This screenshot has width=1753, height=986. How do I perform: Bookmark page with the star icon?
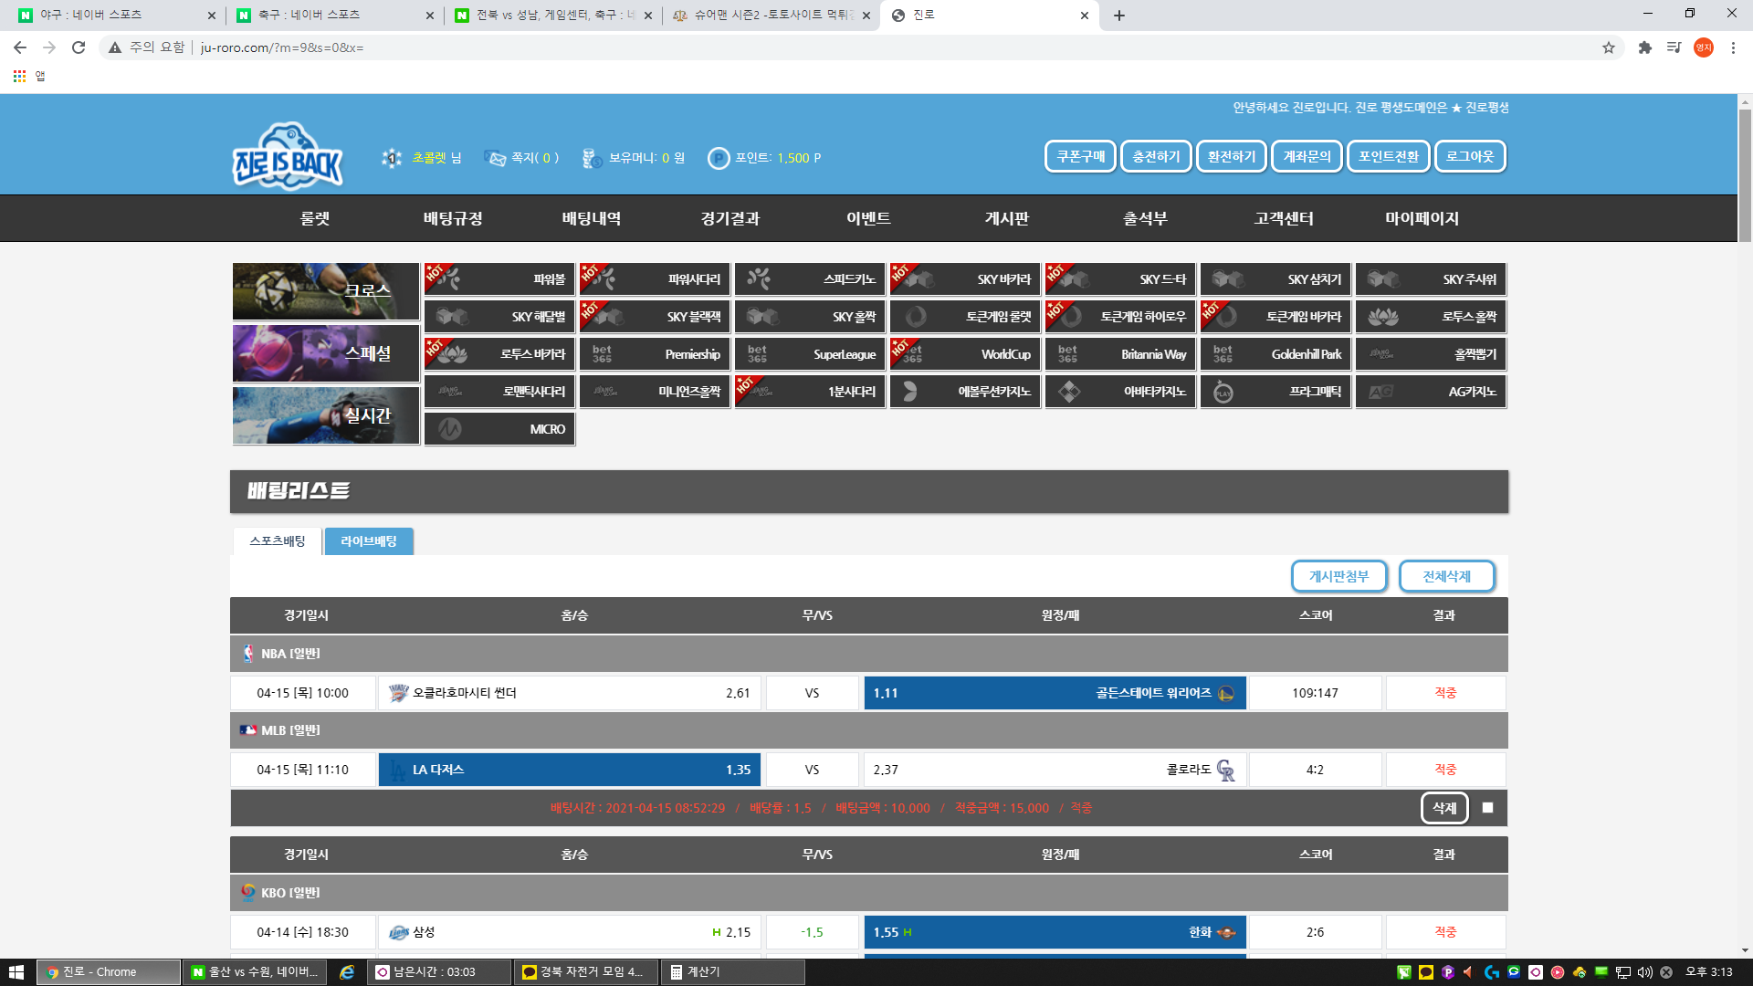[1609, 47]
